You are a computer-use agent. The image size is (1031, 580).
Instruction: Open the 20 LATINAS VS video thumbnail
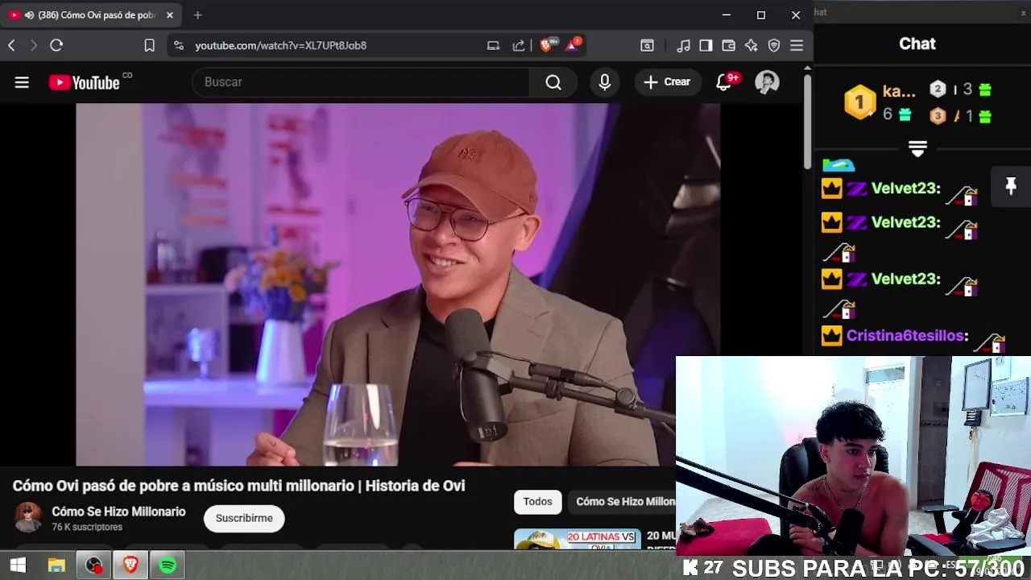click(x=578, y=539)
